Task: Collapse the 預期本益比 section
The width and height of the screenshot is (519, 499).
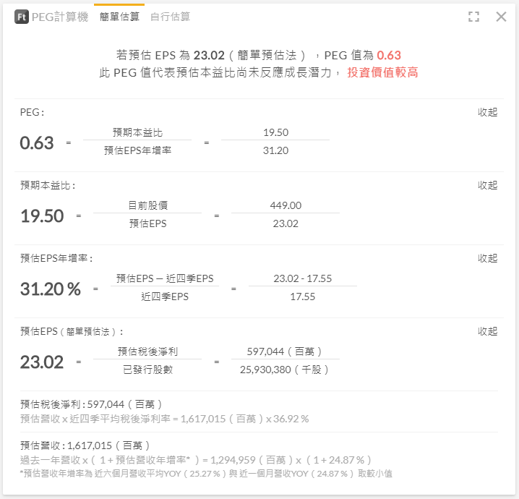Action: click(x=487, y=185)
